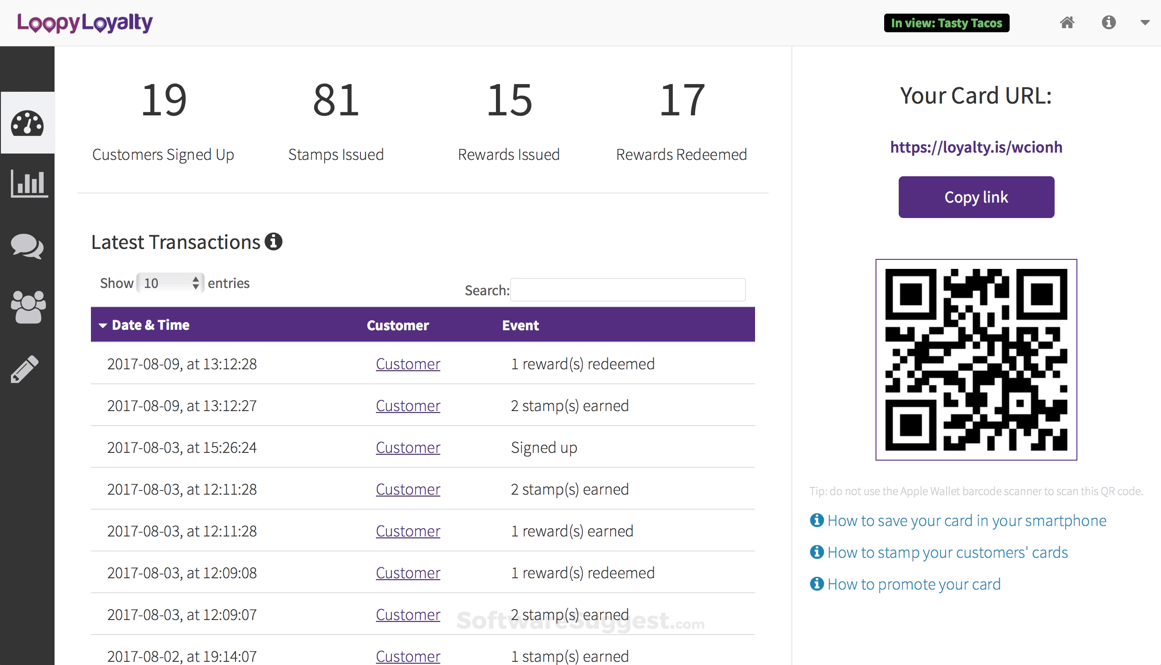Image resolution: width=1161 pixels, height=665 pixels.
Task: Click info icon beside Latest Transactions
Action: point(273,242)
